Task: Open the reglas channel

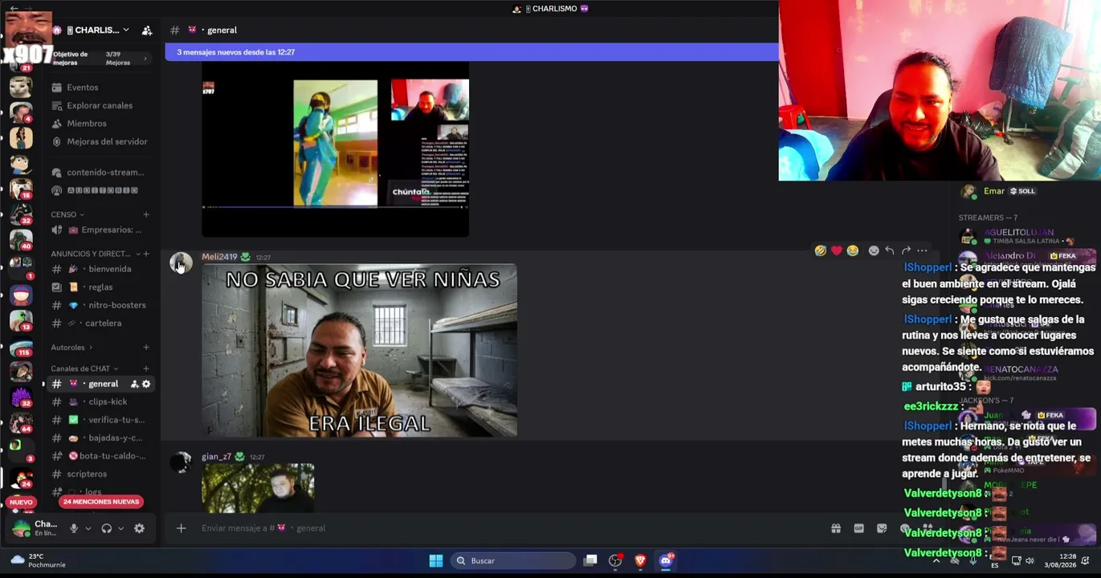Action: tap(100, 287)
